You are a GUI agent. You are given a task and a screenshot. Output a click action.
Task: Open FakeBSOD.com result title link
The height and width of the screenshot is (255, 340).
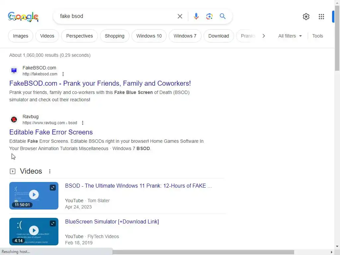pyautogui.click(x=100, y=83)
